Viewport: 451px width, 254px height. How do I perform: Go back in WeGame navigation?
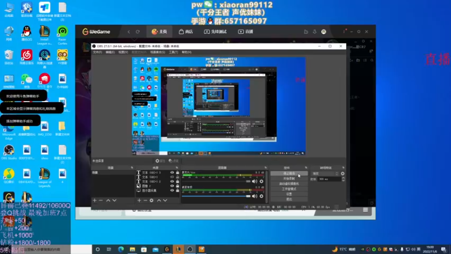pos(129,32)
